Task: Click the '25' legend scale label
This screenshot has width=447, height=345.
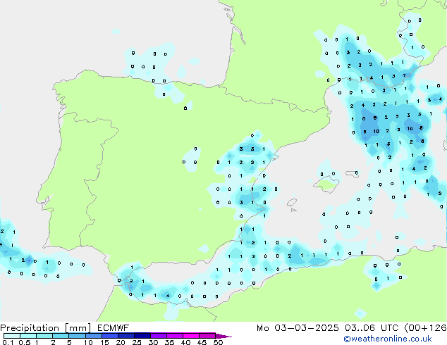Action: tap(137, 342)
